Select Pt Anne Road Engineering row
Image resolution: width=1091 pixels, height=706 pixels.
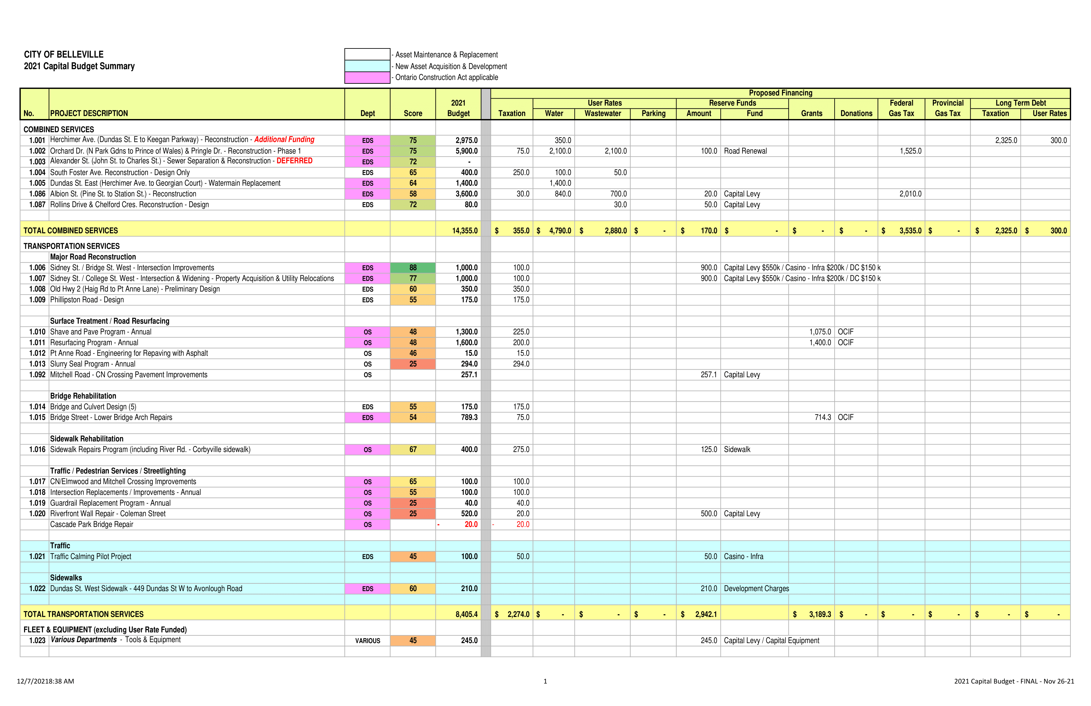tap(129, 353)
